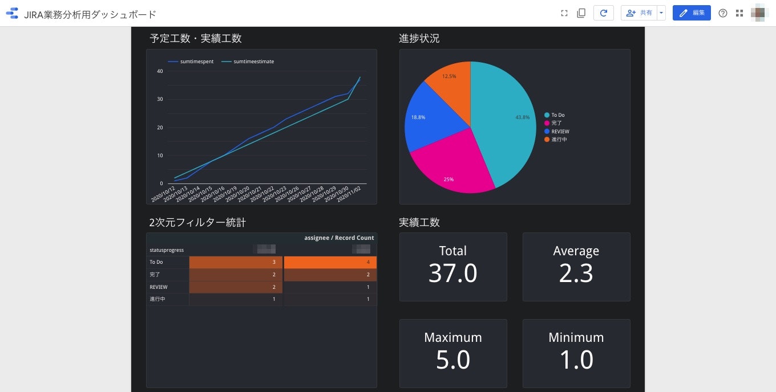Select the 進行中 row label in table
Image resolution: width=776 pixels, height=392 pixels.
(x=157, y=299)
